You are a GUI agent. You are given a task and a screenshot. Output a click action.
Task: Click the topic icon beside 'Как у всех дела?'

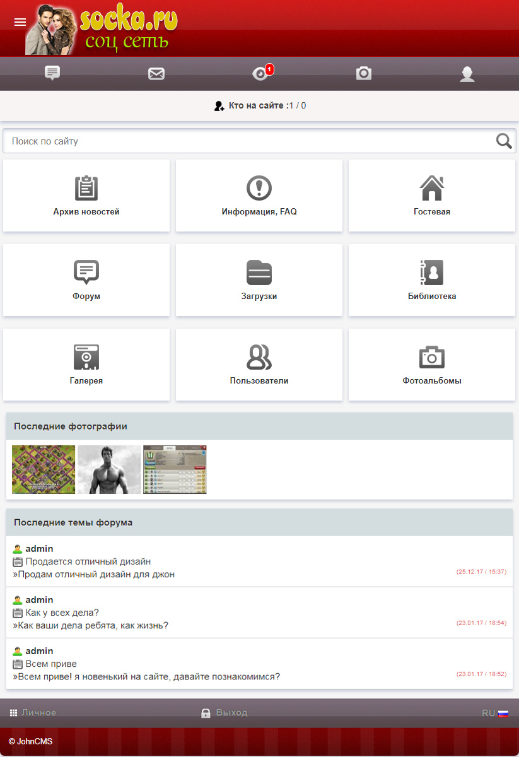[x=18, y=613]
